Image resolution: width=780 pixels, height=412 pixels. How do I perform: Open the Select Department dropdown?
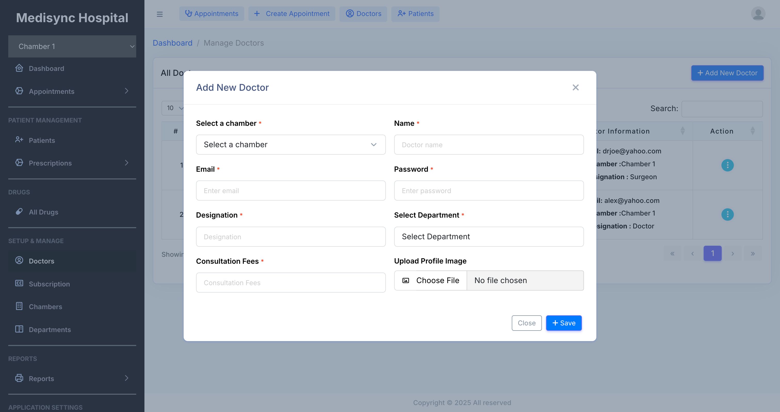click(x=489, y=237)
